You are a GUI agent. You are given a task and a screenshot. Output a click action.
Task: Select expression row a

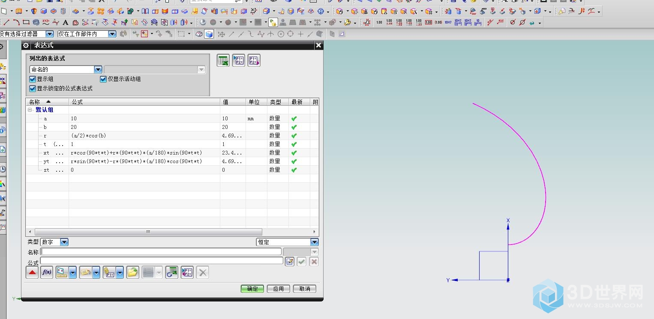[x=172, y=119]
